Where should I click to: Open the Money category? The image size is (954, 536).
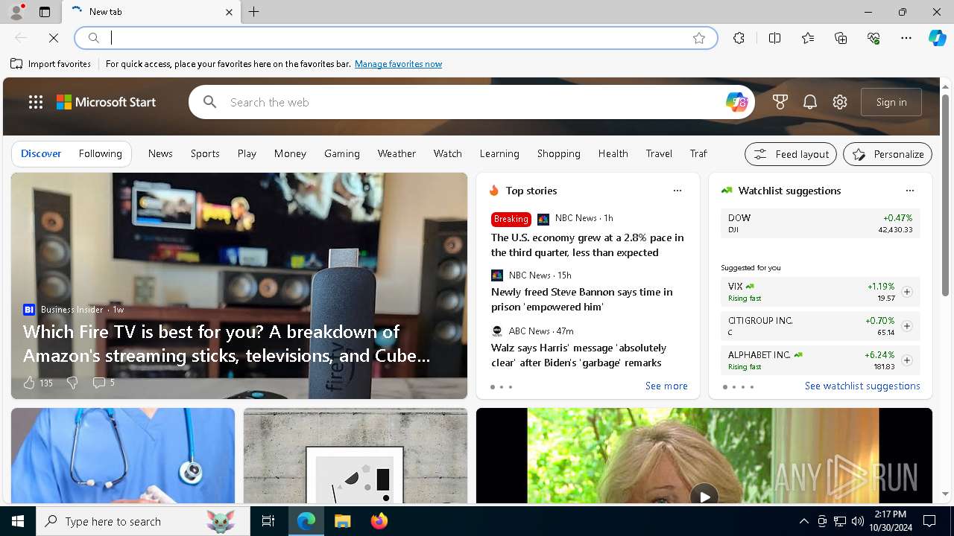(290, 153)
